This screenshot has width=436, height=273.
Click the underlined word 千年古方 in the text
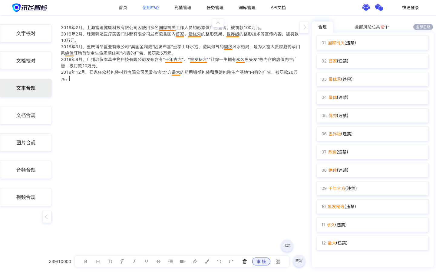(173, 59)
